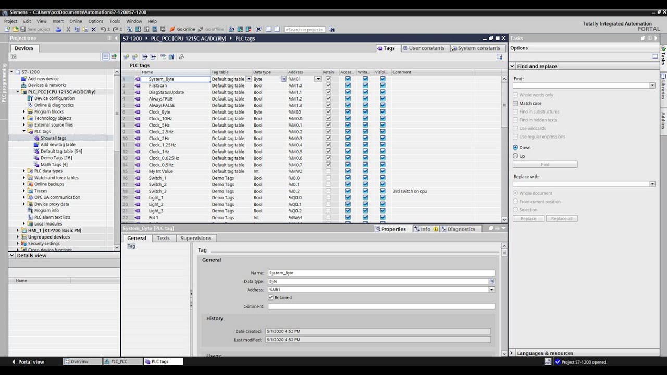Open Program info in the project tree
667x375 pixels.
[x=46, y=210]
